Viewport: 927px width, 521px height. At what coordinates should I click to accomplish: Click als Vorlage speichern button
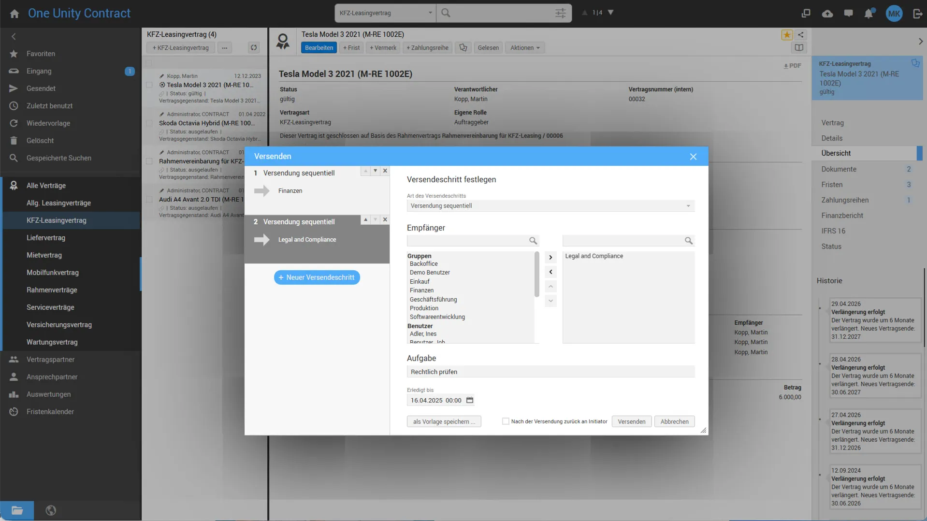(444, 421)
